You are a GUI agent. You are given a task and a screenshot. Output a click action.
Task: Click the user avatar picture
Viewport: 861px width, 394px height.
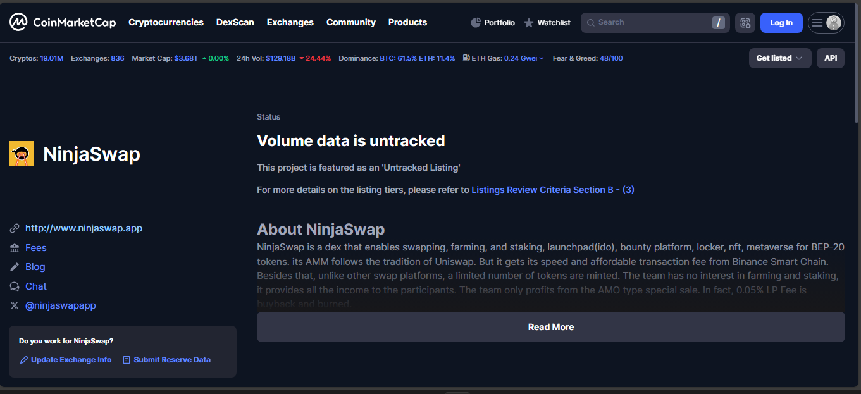tap(834, 23)
